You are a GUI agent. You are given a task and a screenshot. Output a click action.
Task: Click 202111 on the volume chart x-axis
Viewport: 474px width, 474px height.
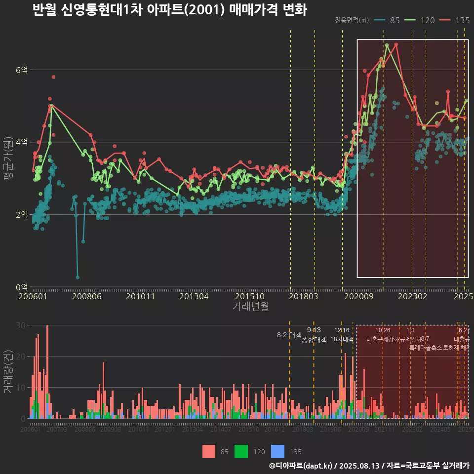point(385,429)
